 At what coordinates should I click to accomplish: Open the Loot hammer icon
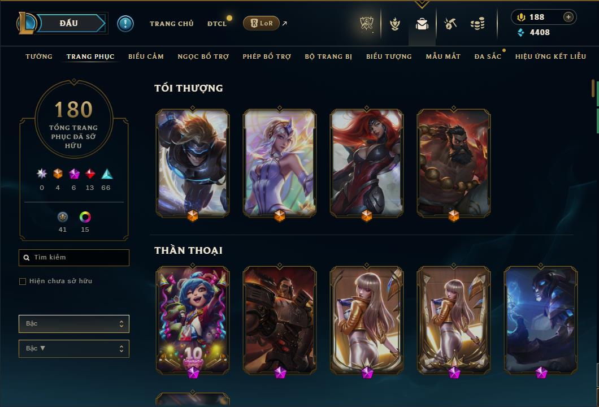pyautogui.click(x=450, y=24)
